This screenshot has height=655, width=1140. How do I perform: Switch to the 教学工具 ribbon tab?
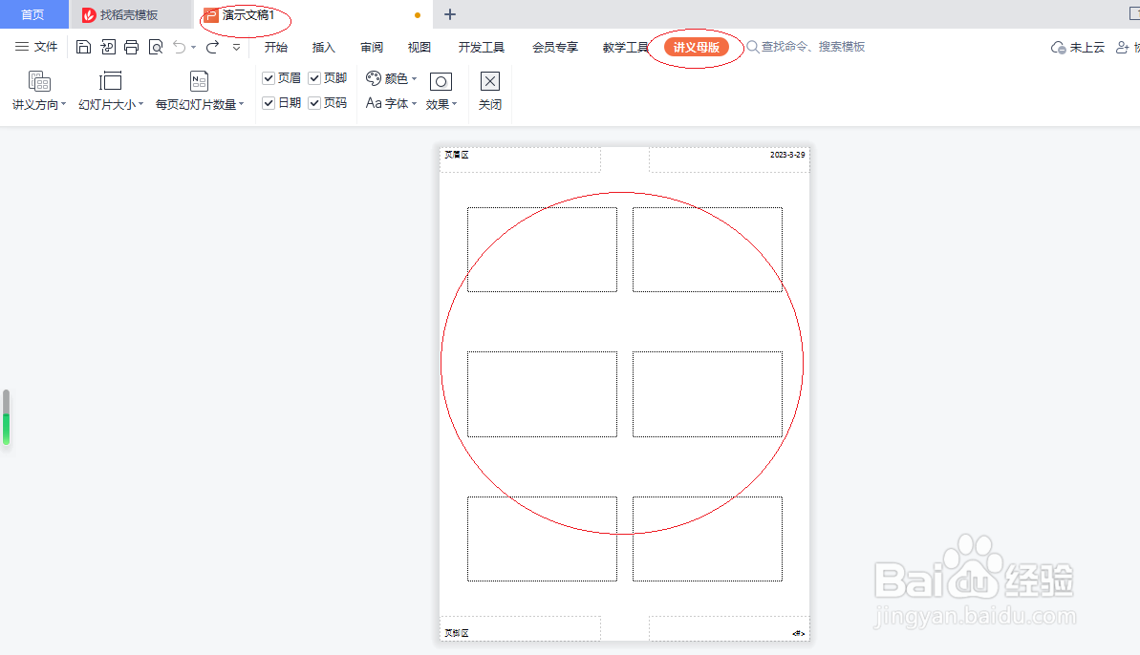point(625,47)
